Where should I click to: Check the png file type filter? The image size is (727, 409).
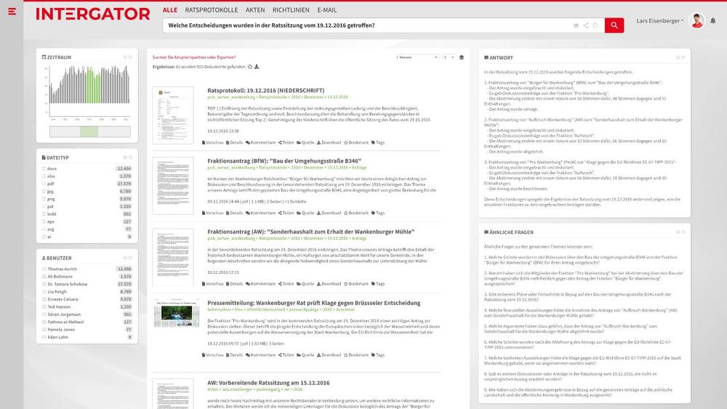[44, 199]
